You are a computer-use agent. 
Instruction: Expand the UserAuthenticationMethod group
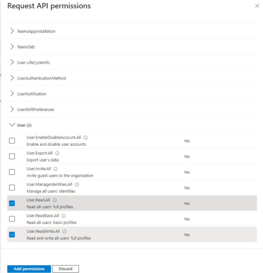(132, 78)
